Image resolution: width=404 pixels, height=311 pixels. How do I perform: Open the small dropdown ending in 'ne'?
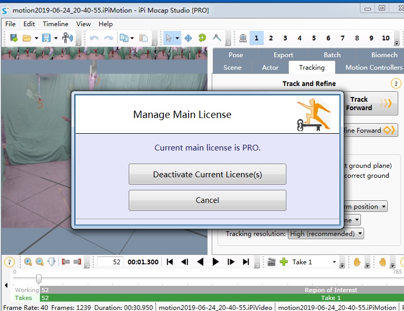pyautogui.click(x=352, y=220)
